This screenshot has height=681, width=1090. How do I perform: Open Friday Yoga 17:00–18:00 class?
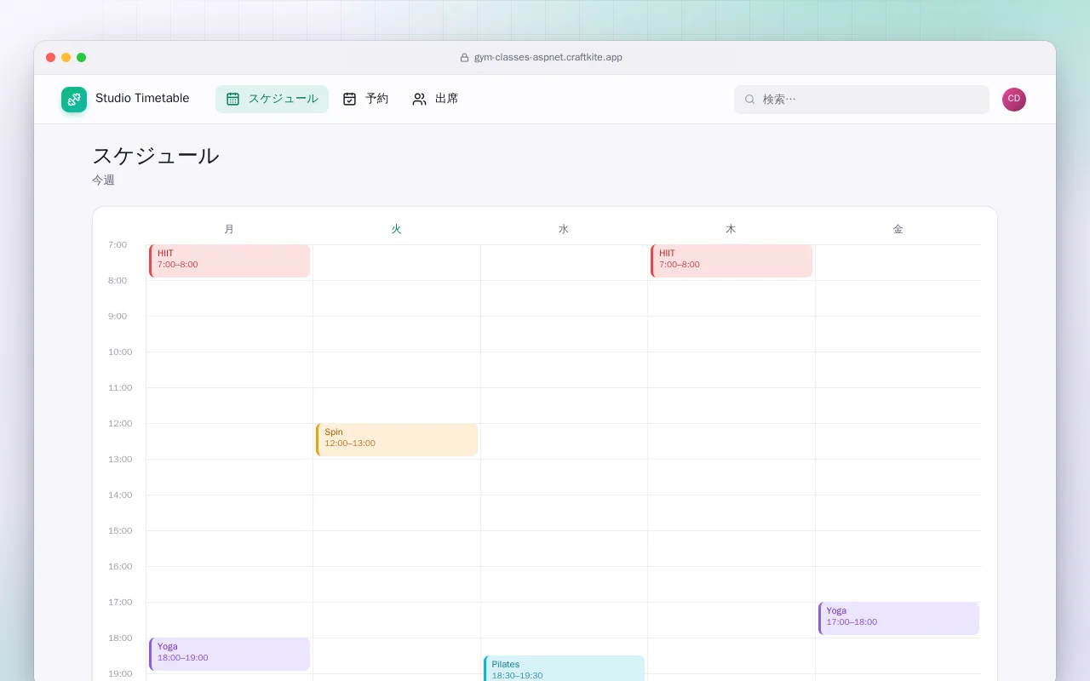(x=898, y=619)
